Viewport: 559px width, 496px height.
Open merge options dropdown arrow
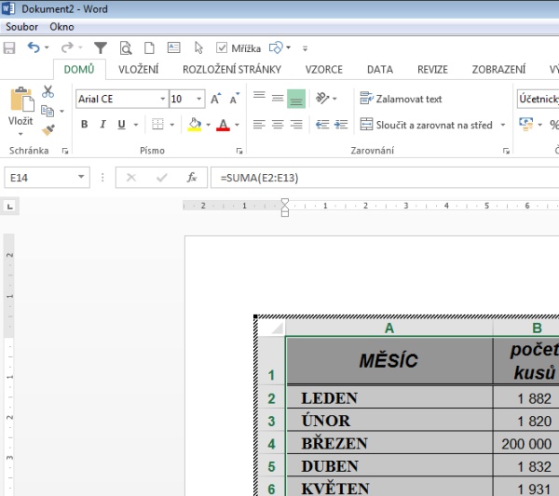click(x=503, y=125)
